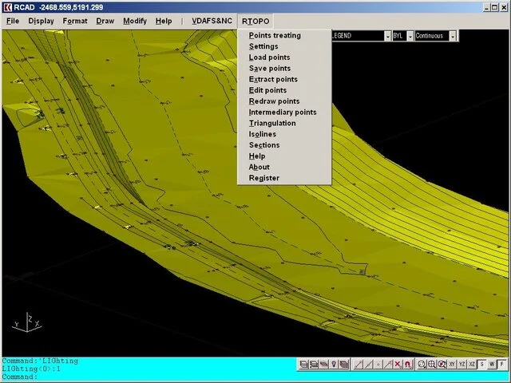Viewport: 511px width, 383px height.
Task: Click the zoom in magnifier icon
Action: 431,364
